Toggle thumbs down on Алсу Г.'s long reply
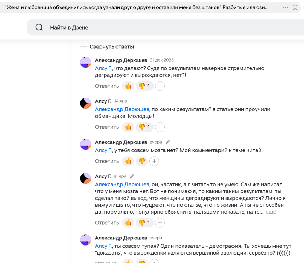Image resolution: width=304 pixels, height=263 pixels. [142, 223]
